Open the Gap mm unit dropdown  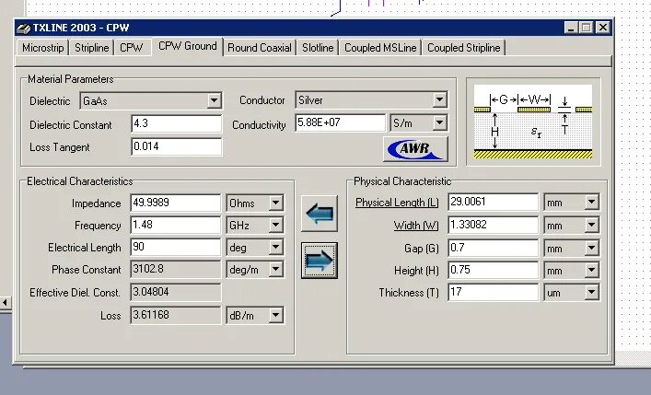click(572, 248)
